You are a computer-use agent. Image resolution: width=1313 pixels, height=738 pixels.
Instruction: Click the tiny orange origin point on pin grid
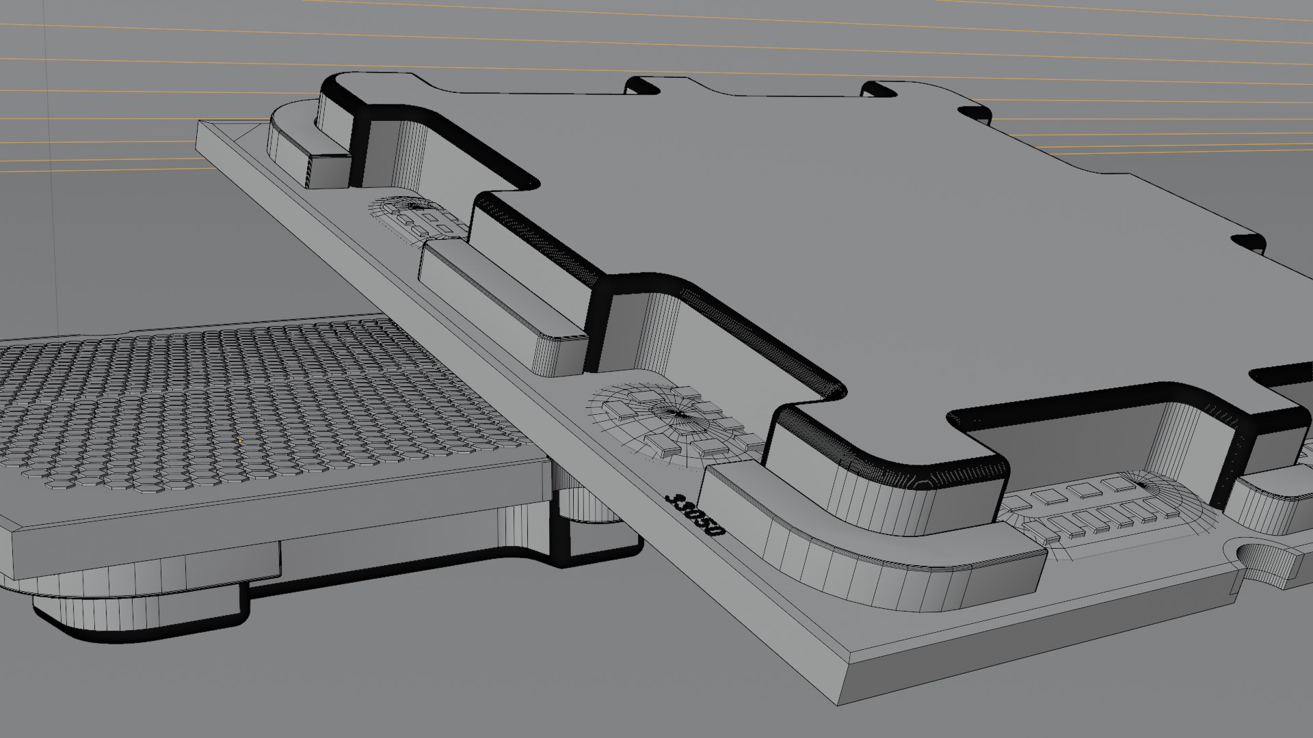pyautogui.click(x=240, y=441)
